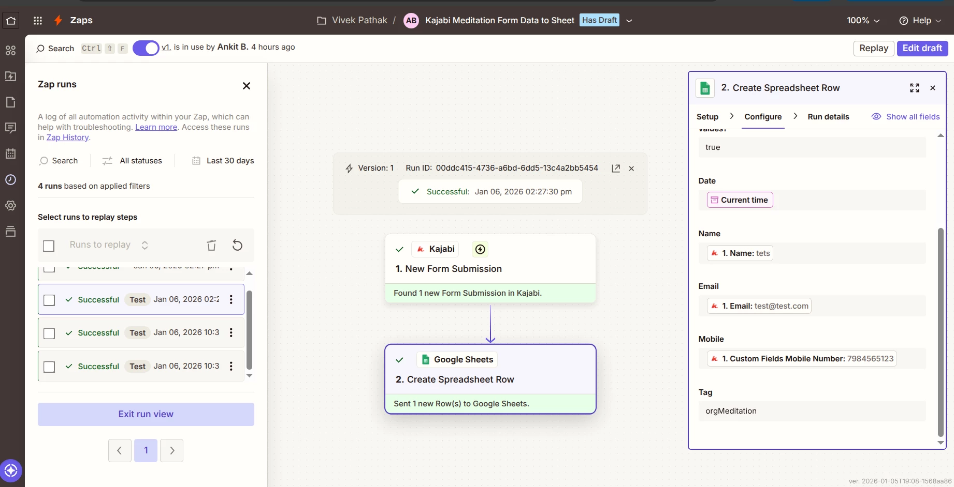Image resolution: width=954 pixels, height=487 pixels.
Task: Switch to the Configure tab
Action: pos(763,117)
